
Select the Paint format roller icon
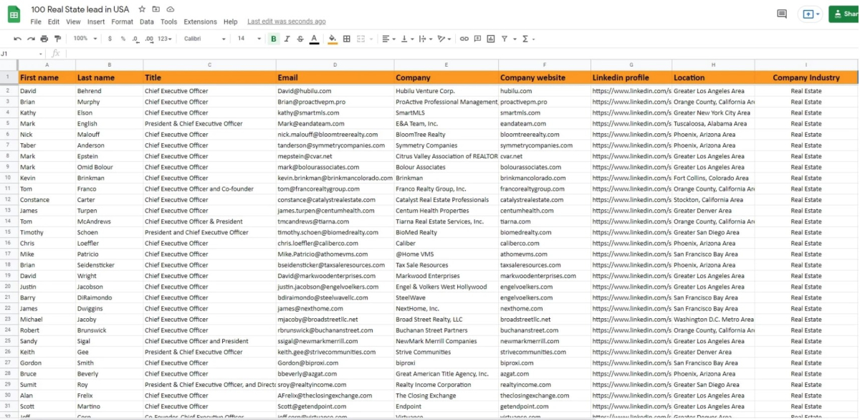tap(57, 39)
